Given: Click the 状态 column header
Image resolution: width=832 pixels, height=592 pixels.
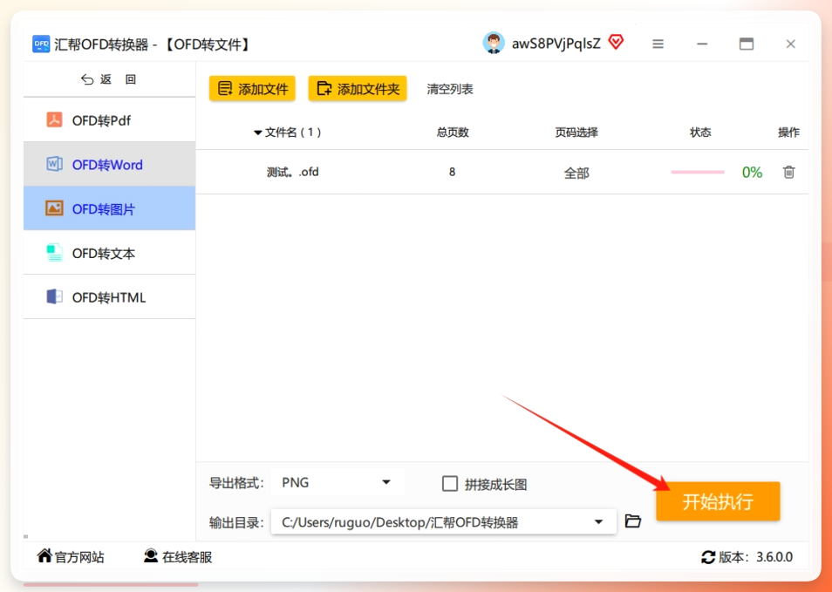Looking at the screenshot, I should tap(700, 132).
